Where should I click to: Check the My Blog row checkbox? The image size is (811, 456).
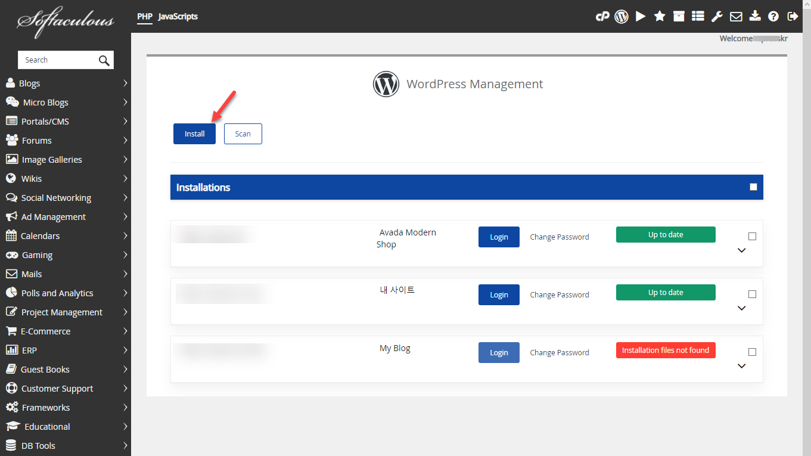click(x=752, y=352)
